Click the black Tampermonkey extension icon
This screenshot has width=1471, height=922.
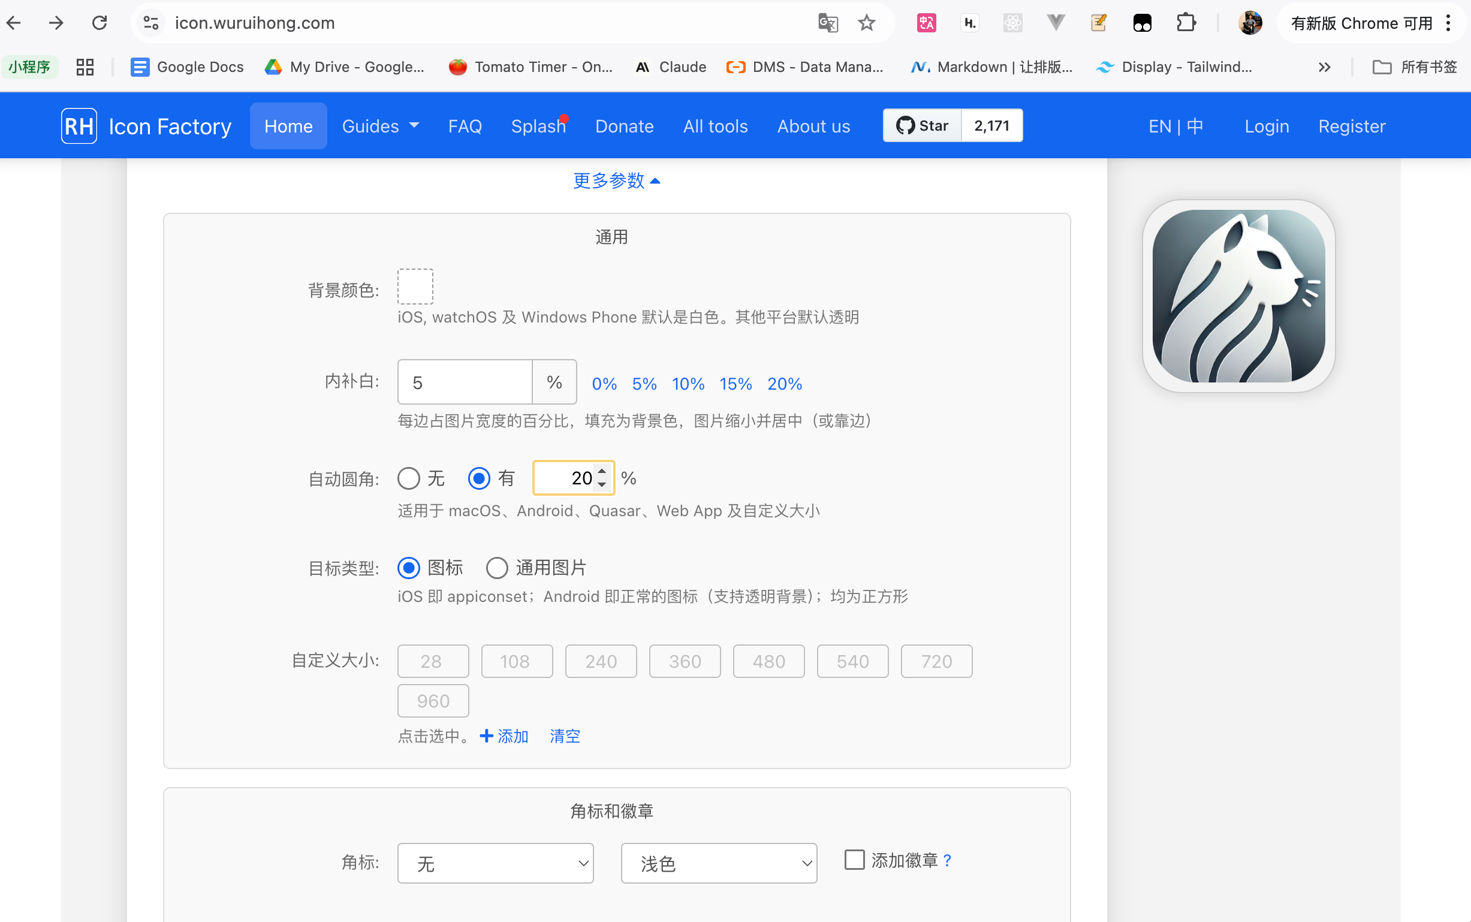tap(1142, 23)
